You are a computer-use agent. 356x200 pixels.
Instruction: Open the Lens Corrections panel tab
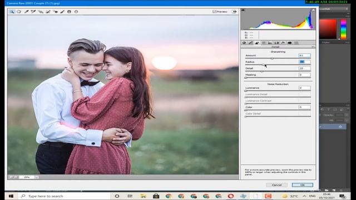tap(276, 43)
